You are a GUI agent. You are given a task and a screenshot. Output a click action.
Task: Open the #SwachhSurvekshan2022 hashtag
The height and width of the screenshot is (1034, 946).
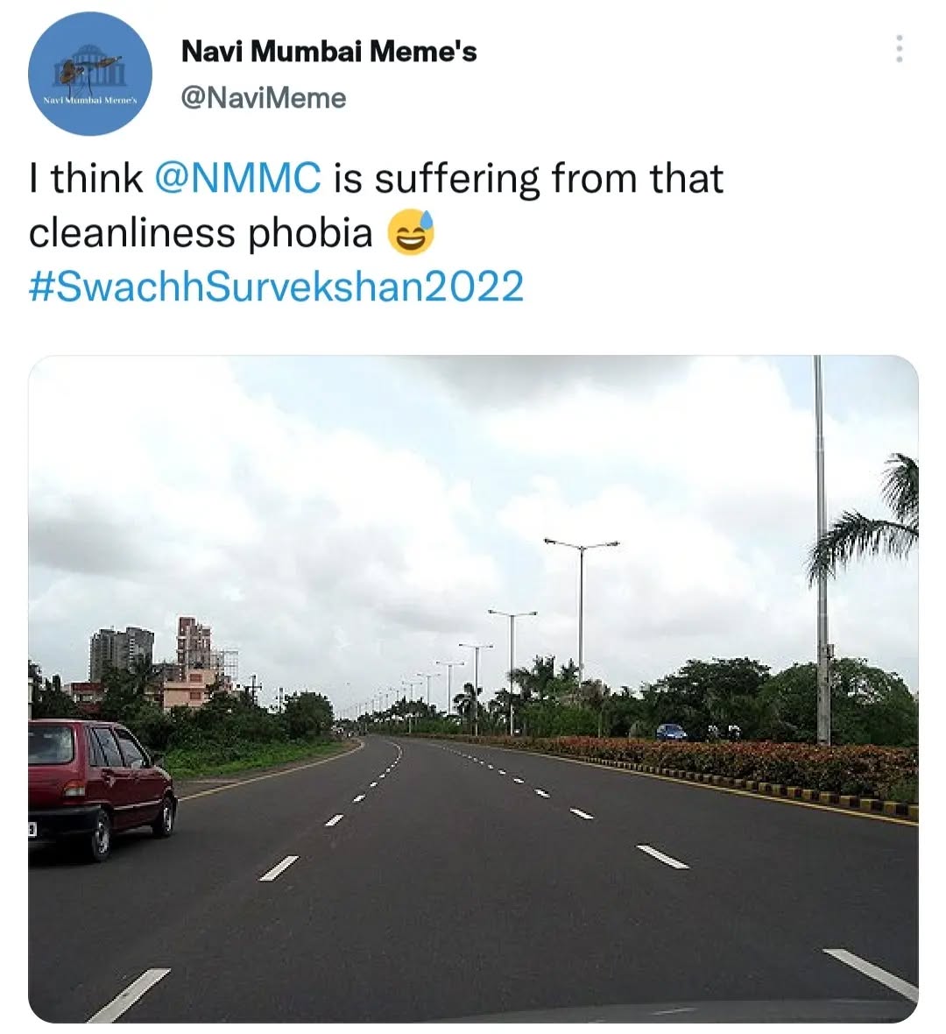[x=277, y=287]
